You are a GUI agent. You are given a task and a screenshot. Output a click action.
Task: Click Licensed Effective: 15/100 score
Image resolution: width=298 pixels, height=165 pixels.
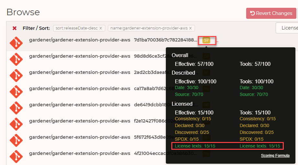(194, 112)
